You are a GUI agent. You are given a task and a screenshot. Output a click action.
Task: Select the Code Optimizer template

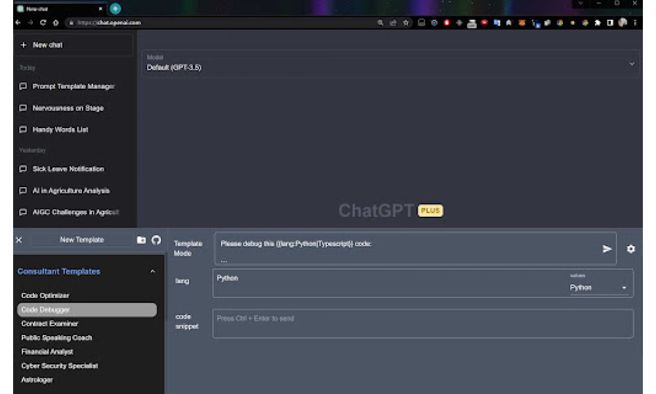[87, 295]
